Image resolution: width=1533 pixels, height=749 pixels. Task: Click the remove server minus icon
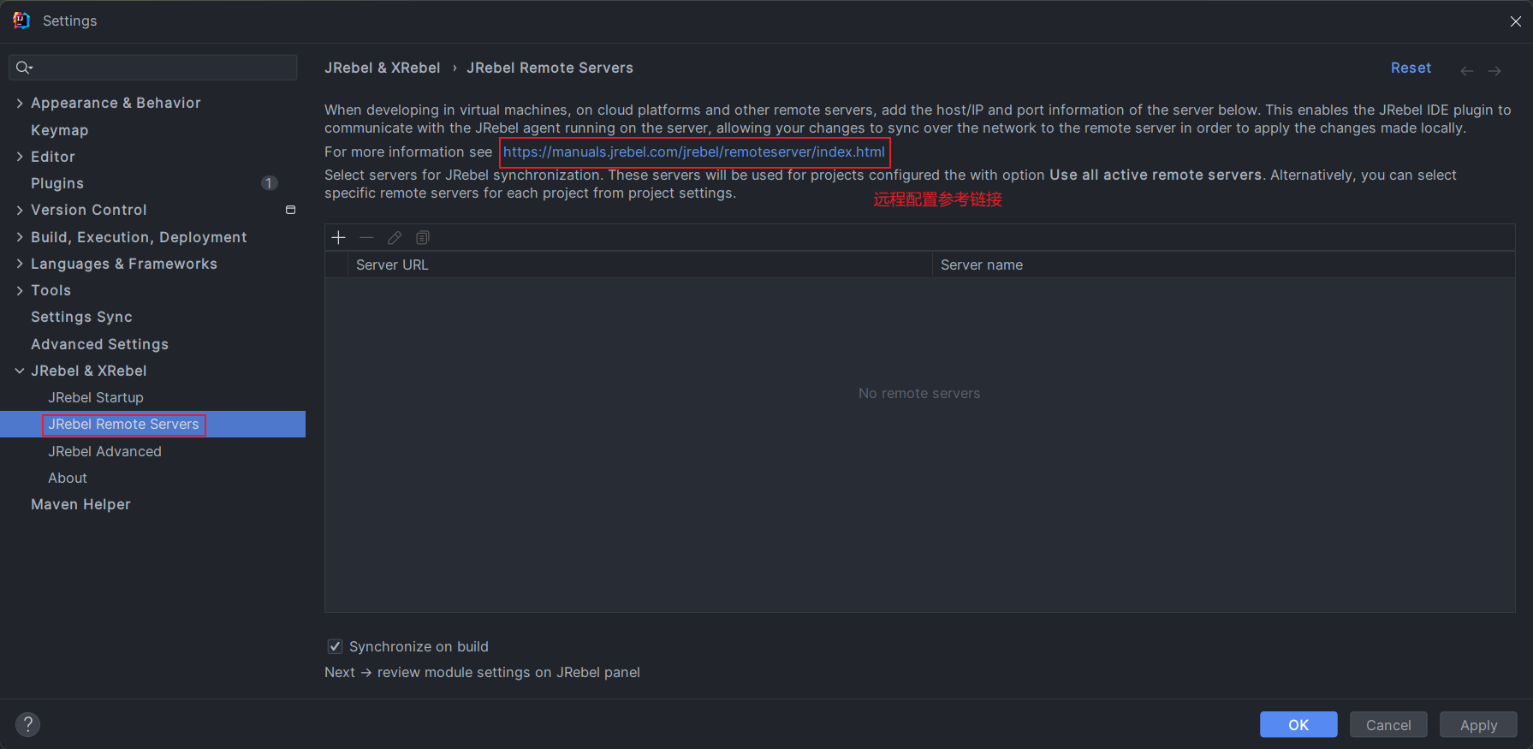coord(366,238)
